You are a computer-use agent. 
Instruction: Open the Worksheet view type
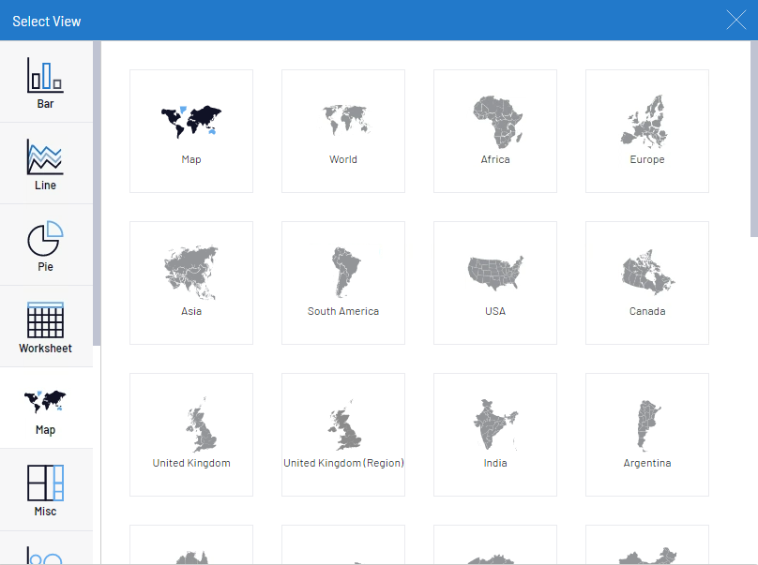click(45, 326)
